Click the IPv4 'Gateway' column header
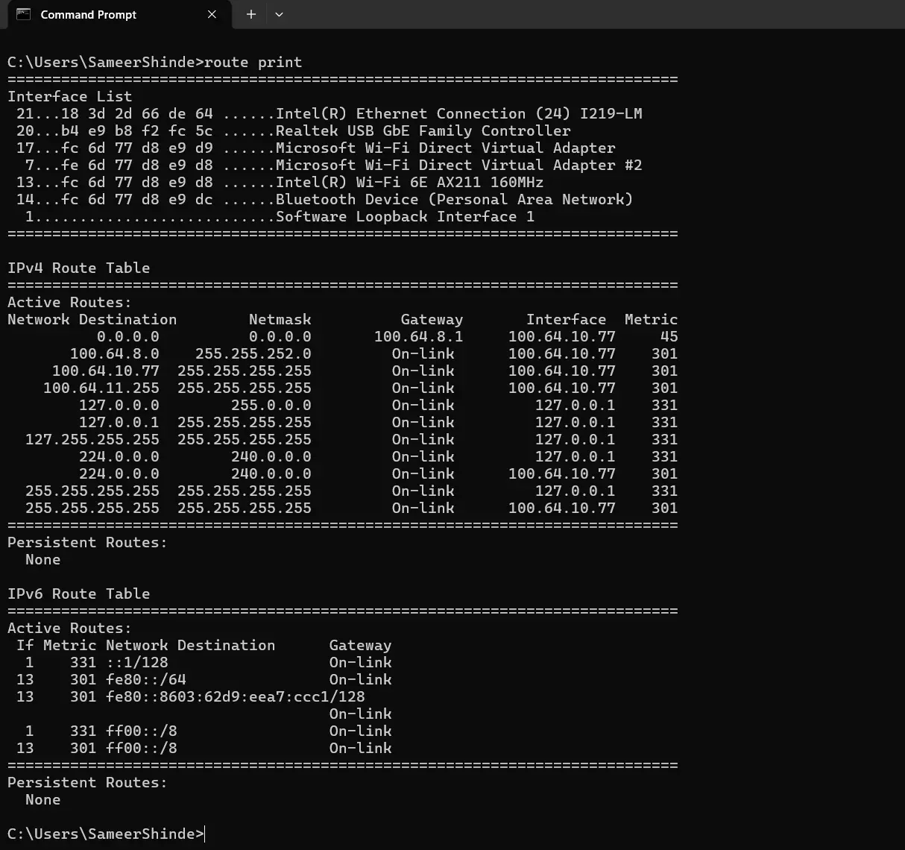Image resolution: width=905 pixels, height=850 pixels. [x=432, y=319]
